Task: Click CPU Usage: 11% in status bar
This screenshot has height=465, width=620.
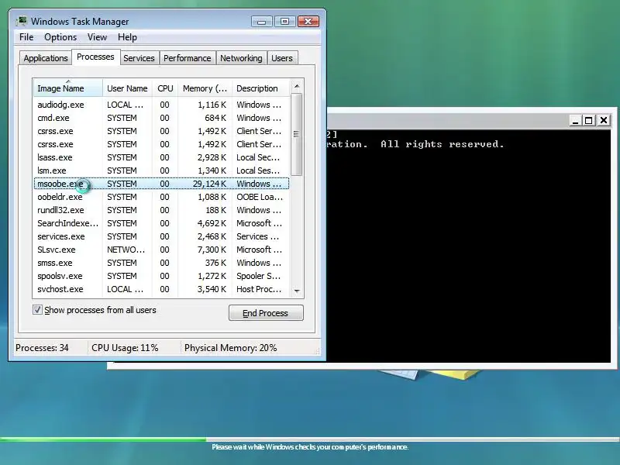Action: pos(125,348)
